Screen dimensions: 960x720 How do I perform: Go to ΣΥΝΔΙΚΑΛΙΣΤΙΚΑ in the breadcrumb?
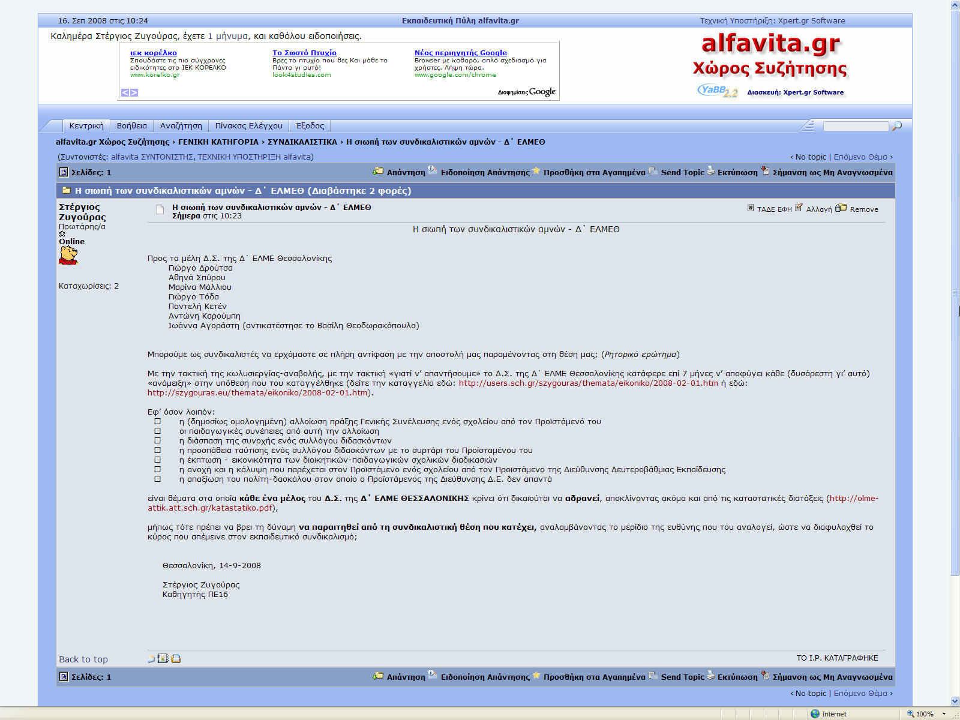tap(302, 142)
